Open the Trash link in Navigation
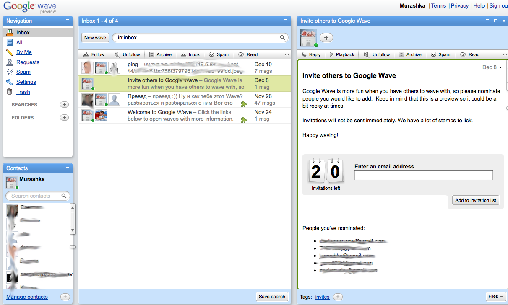508x305 pixels. coord(23,92)
